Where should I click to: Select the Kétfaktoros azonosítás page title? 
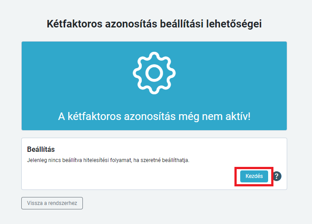tap(154, 24)
